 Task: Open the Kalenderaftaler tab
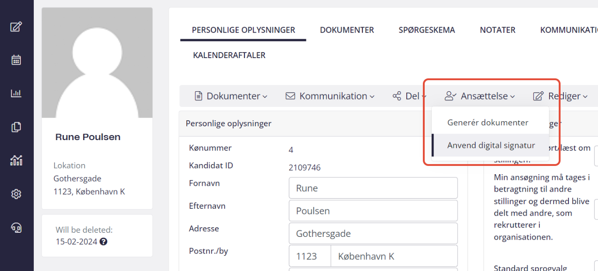tap(229, 55)
